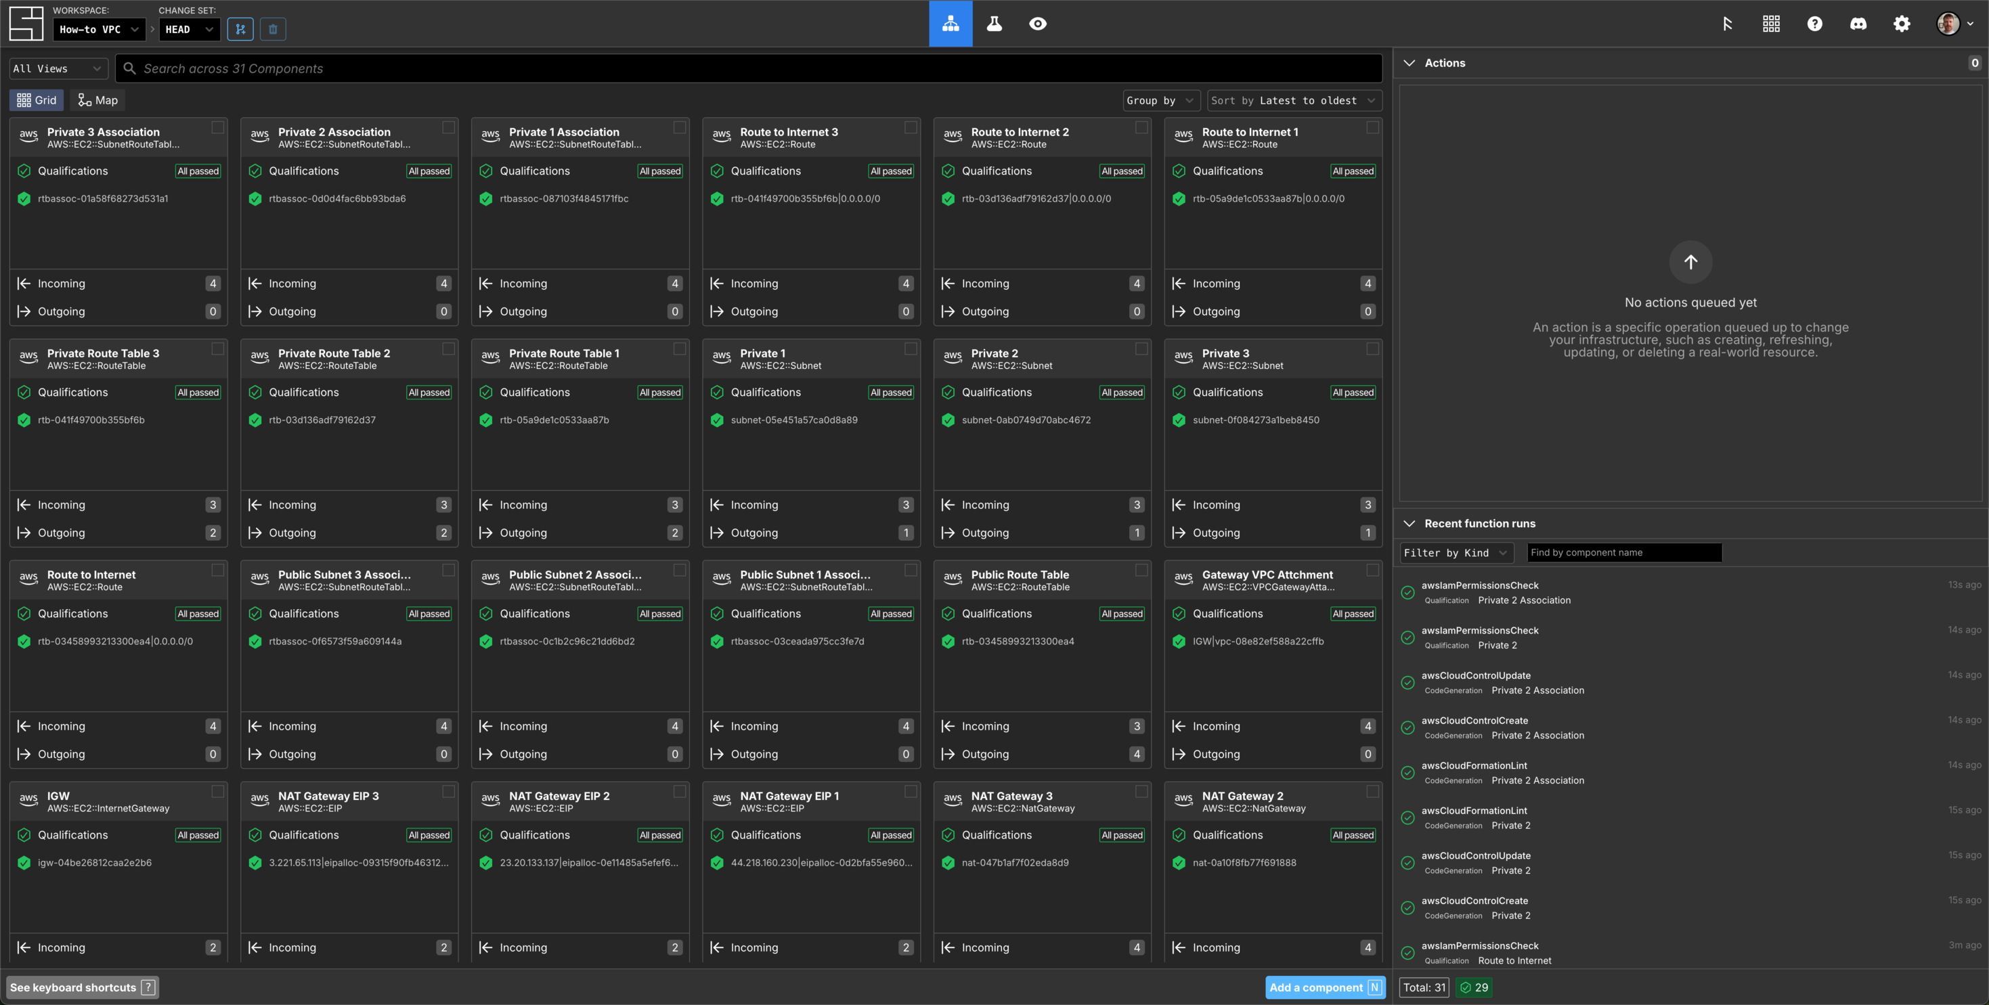Open the help question mark icon

(x=1814, y=24)
